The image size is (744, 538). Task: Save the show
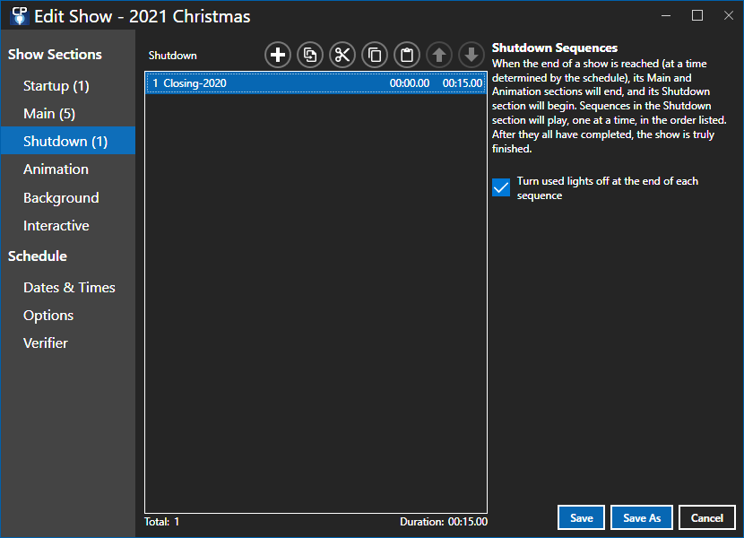(581, 517)
